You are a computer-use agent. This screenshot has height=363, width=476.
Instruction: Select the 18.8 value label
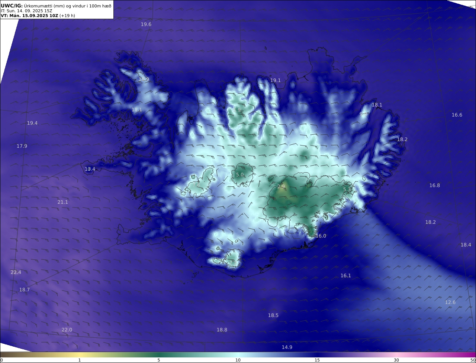pyautogui.click(x=222, y=330)
